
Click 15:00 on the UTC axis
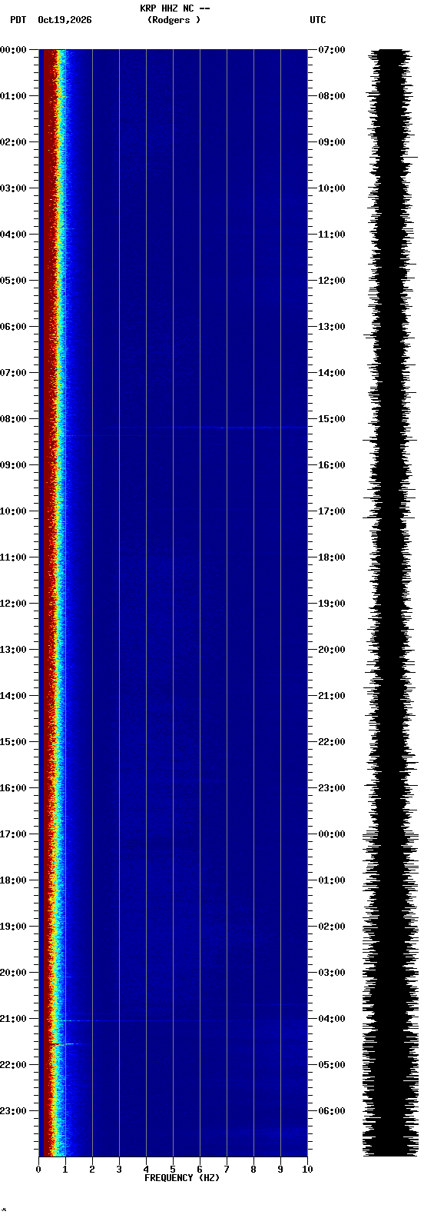coord(332,419)
